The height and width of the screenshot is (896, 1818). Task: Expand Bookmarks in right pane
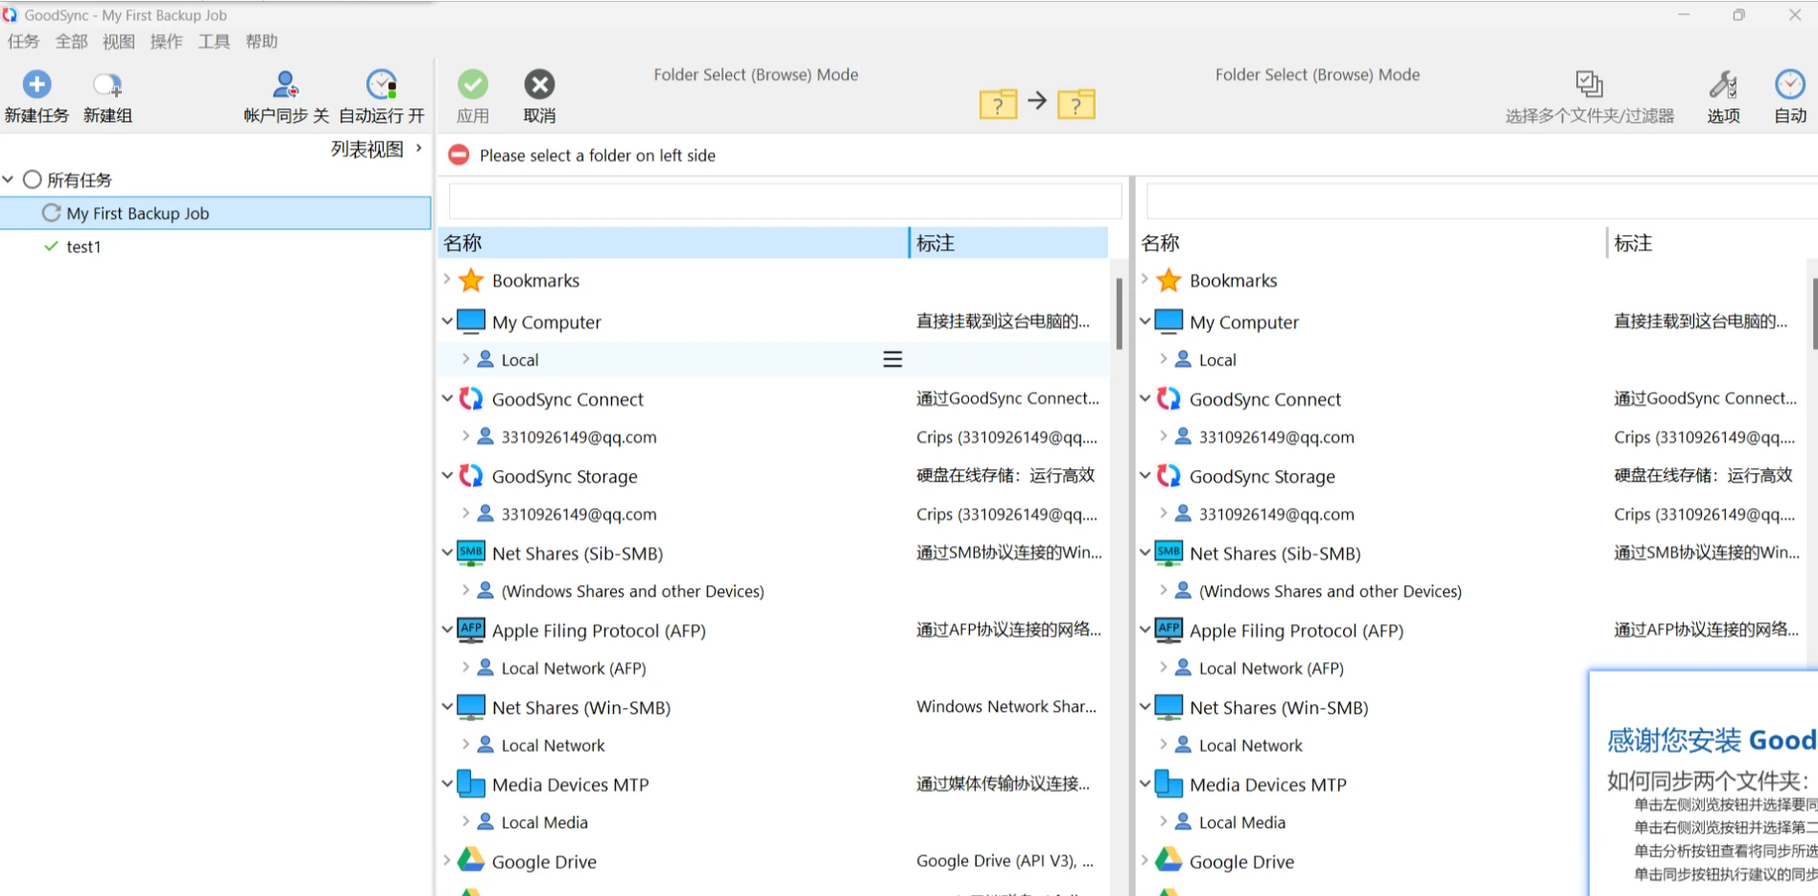click(x=1145, y=280)
